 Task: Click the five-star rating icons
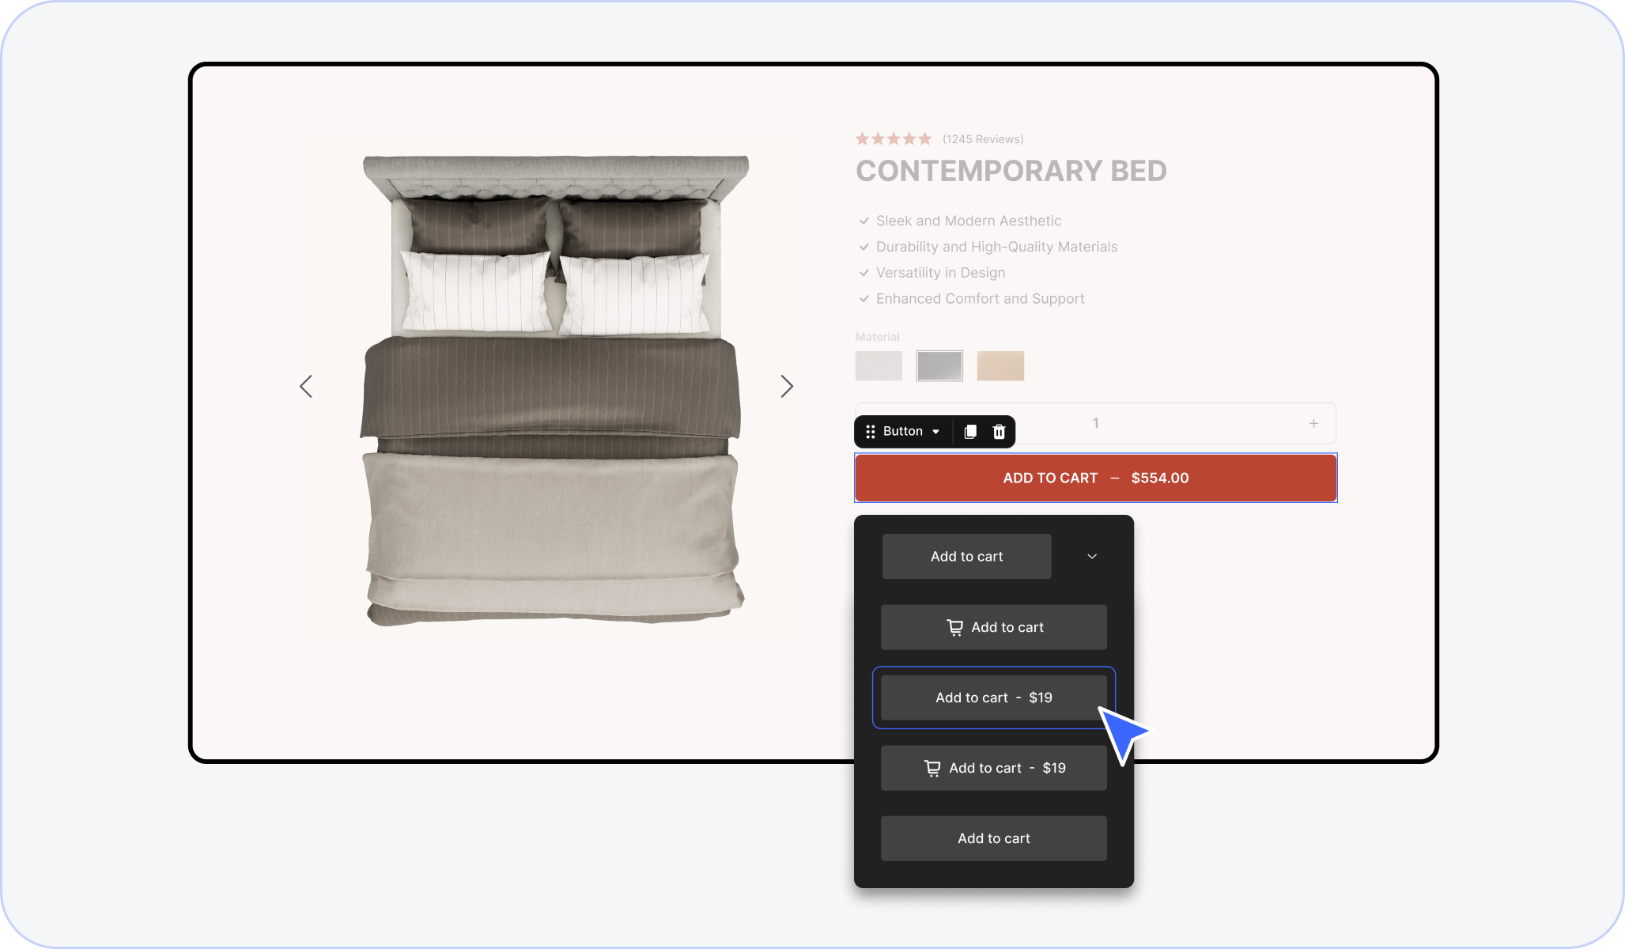pos(894,138)
